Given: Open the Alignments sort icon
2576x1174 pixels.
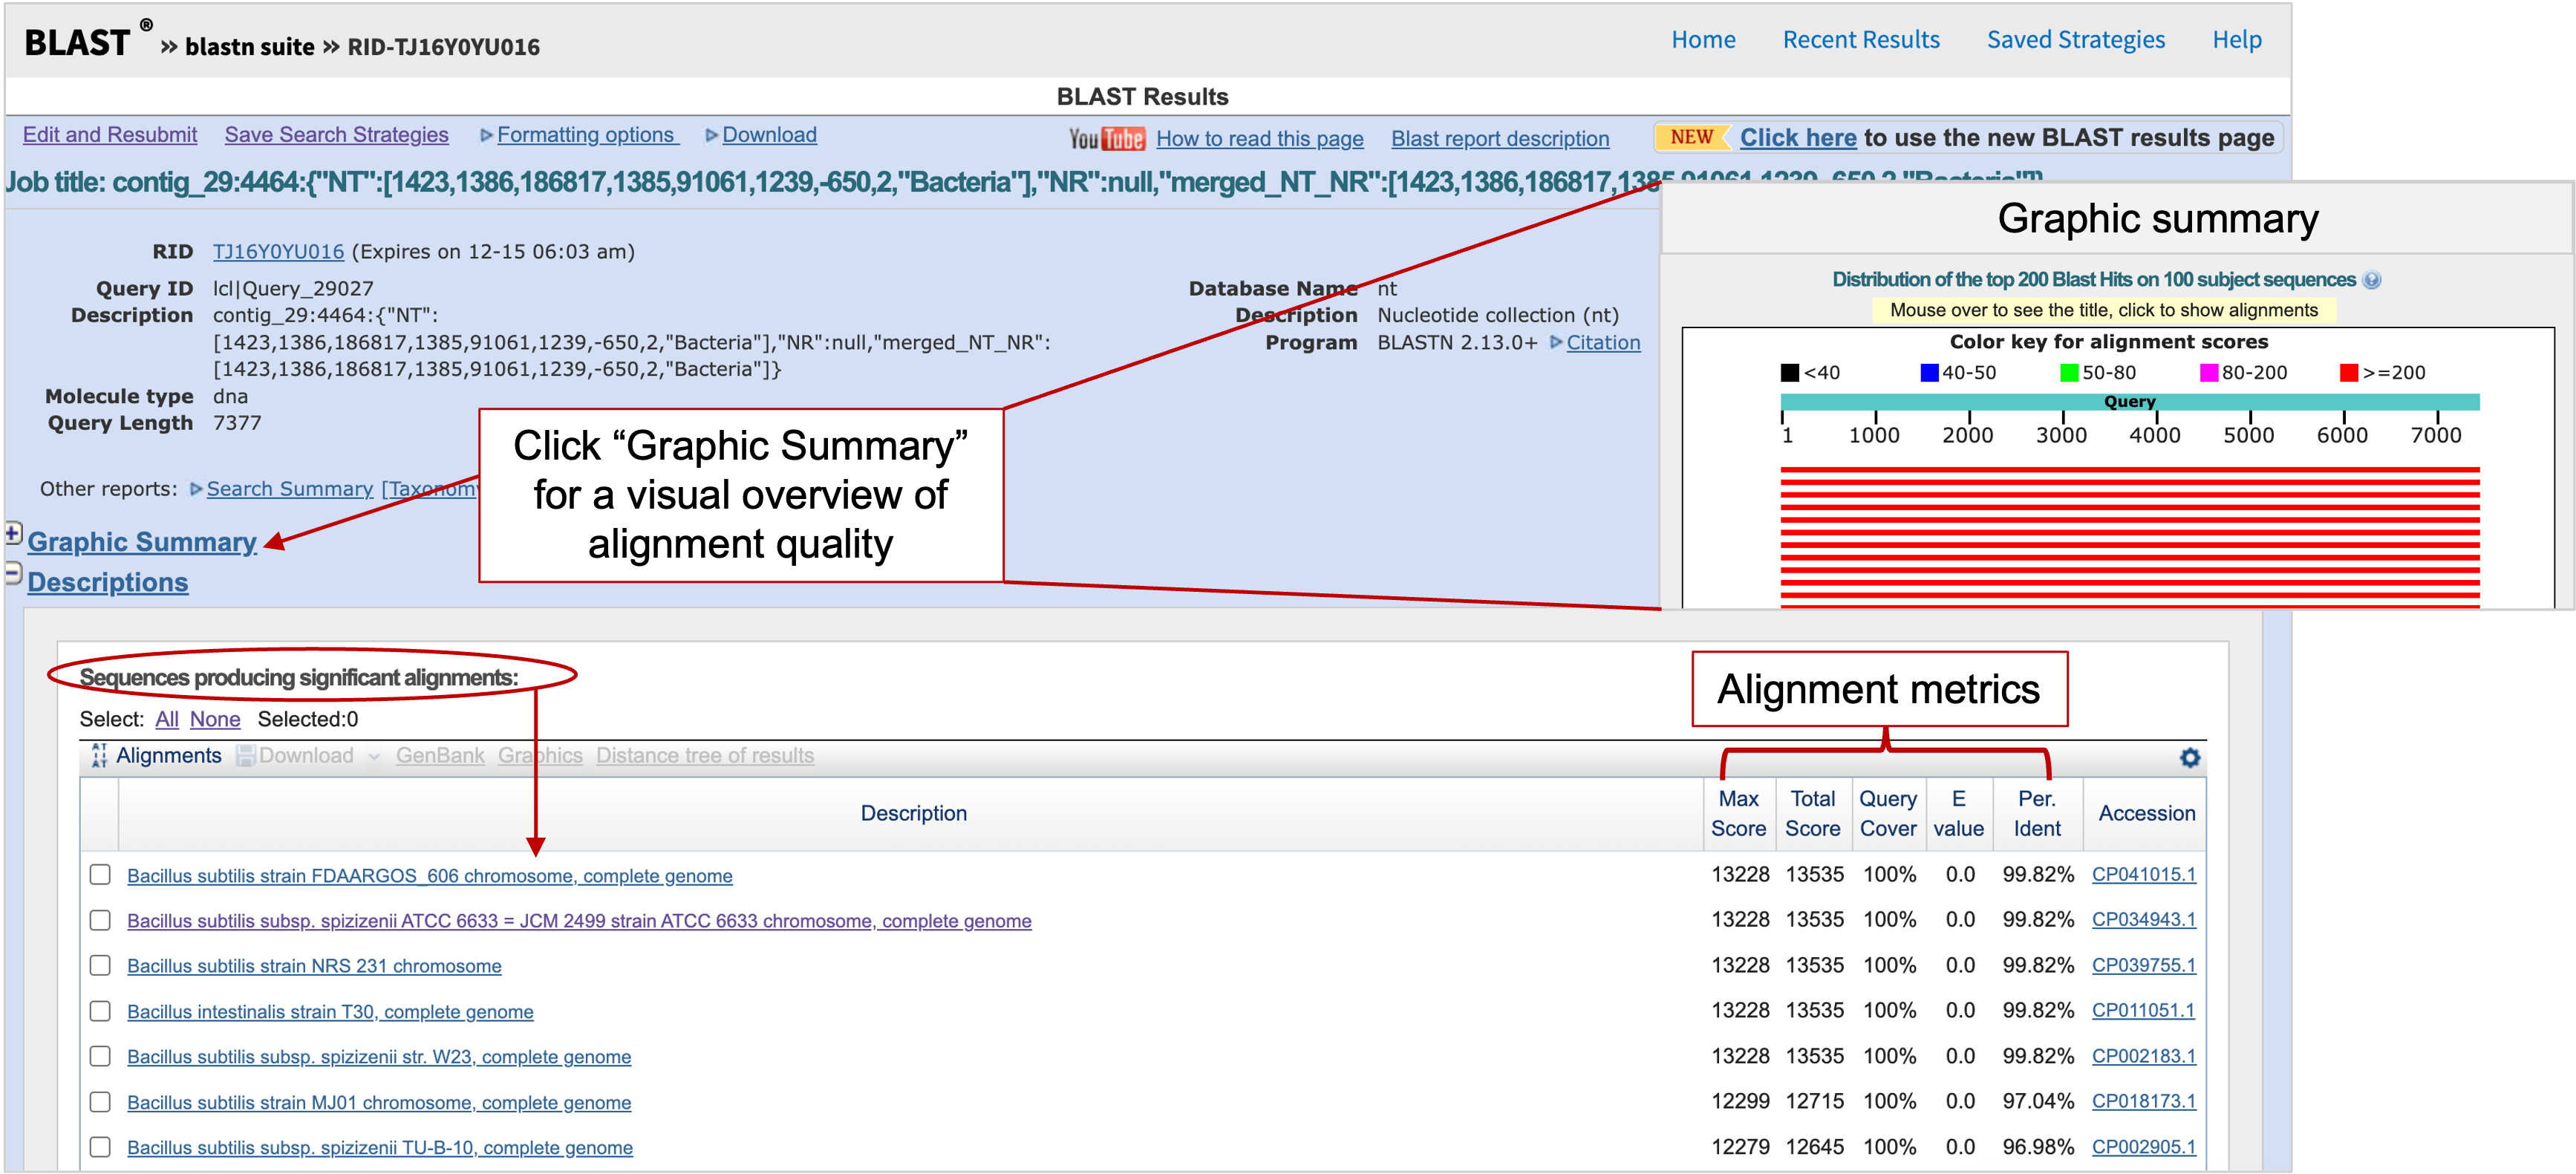Looking at the screenshot, I should pyautogui.click(x=99, y=756).
